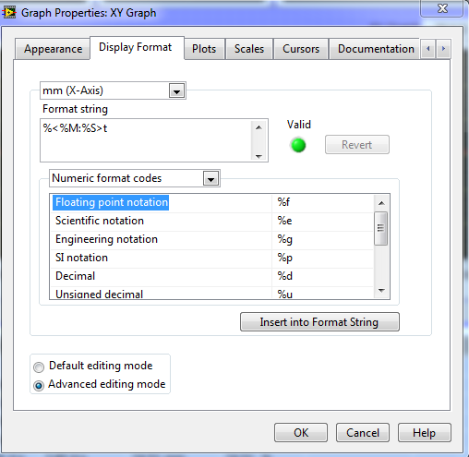Open the Scales tab
The height and width of the screenshot is (457, 469).
[249, 49]
